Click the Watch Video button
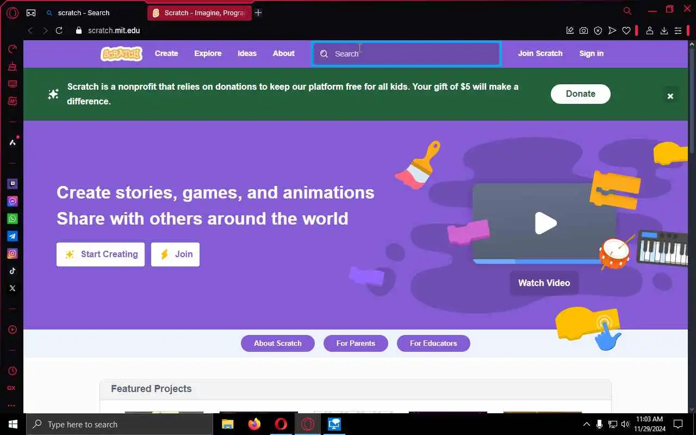 pos(544,283)
